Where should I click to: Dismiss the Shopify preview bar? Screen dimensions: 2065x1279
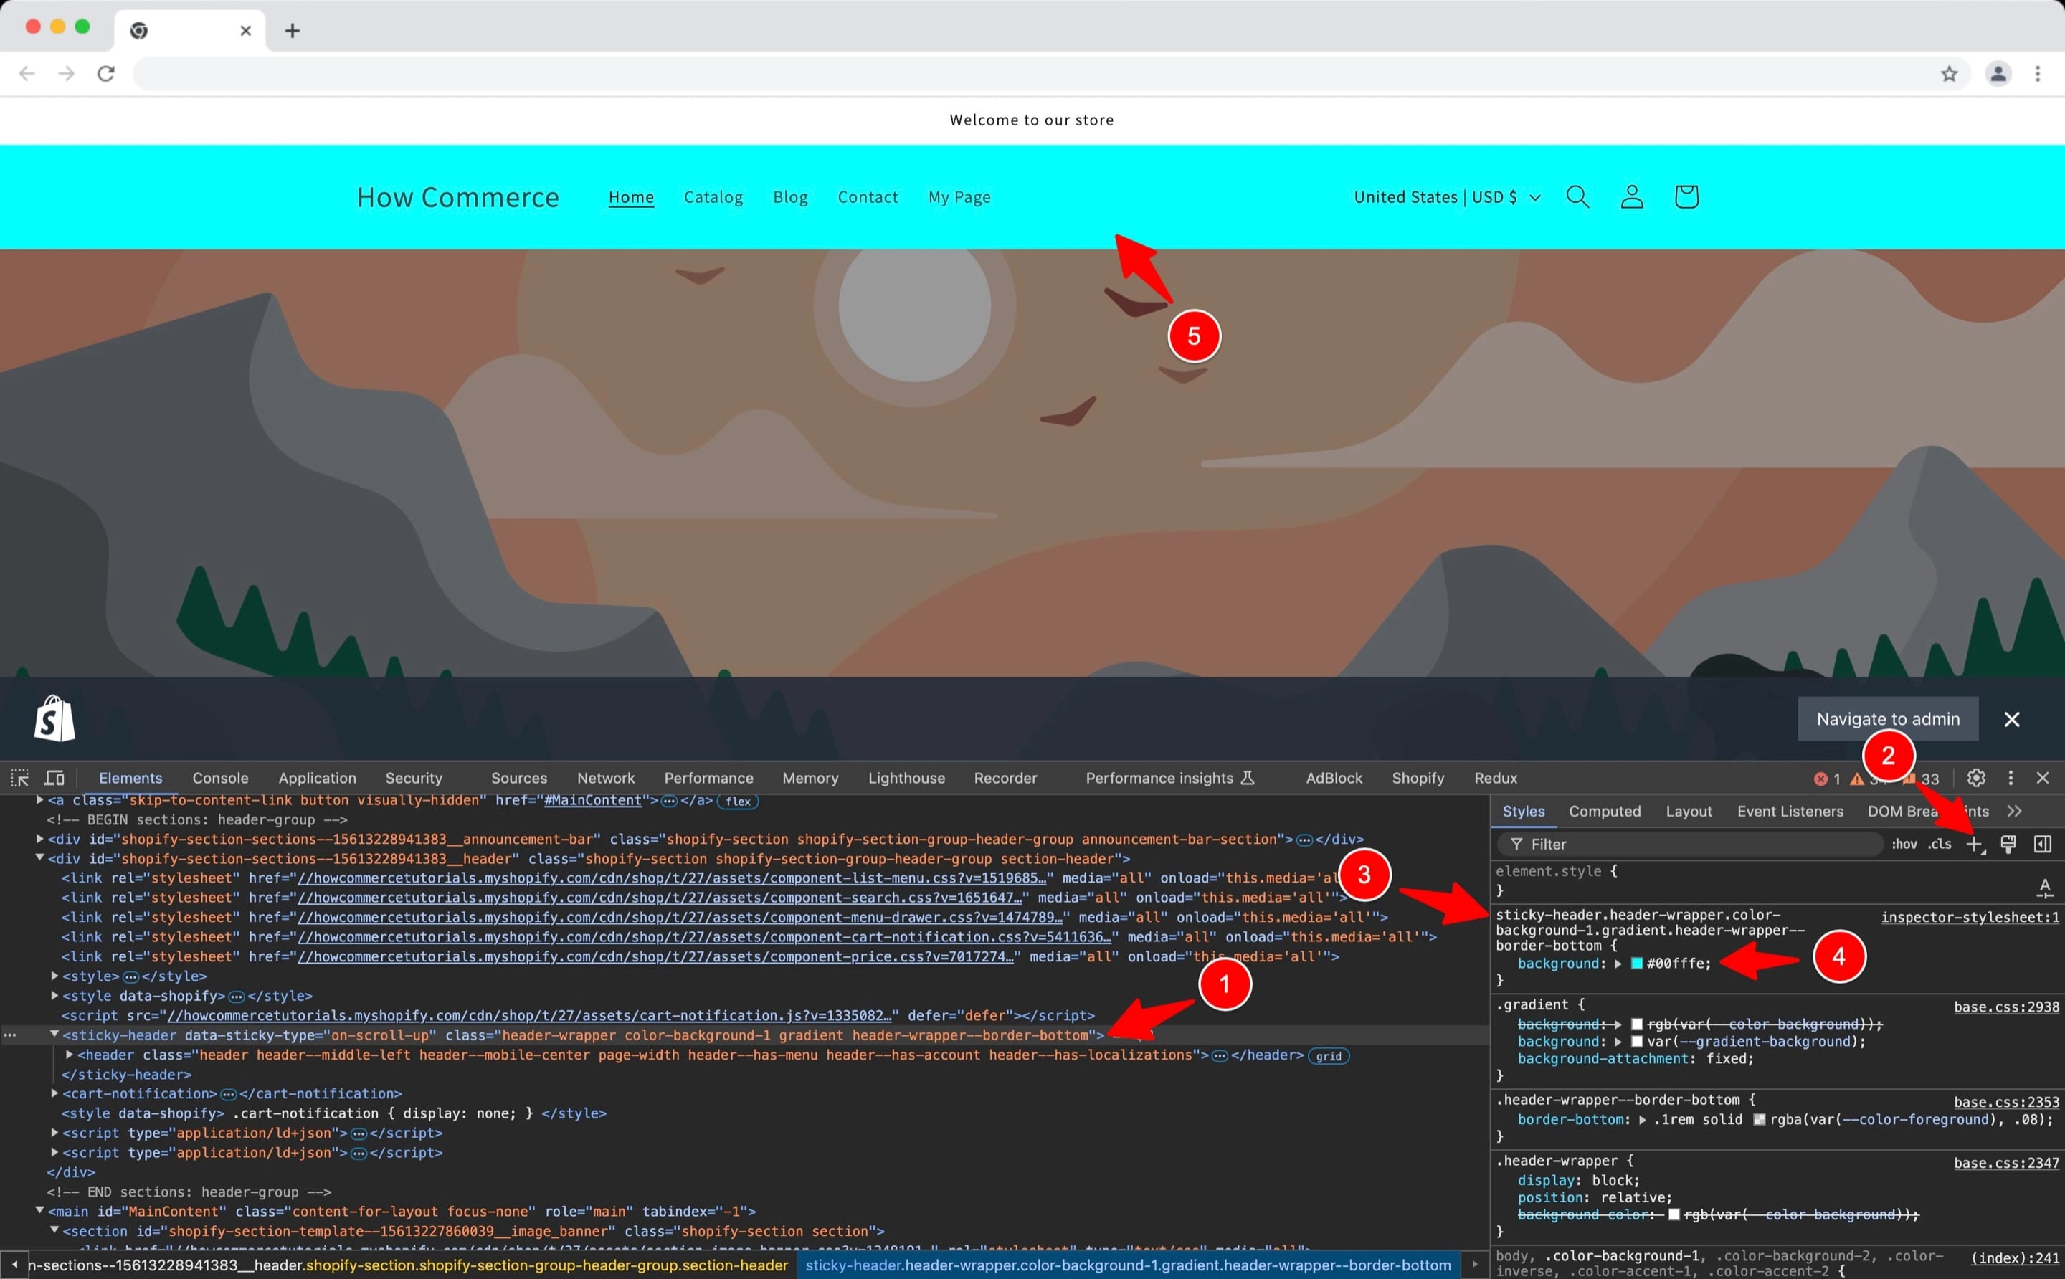coord(2012,719)
